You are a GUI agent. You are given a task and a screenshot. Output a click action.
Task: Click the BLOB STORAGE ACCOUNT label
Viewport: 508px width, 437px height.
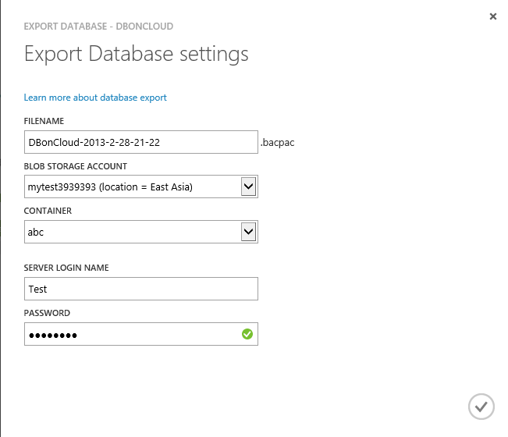point(76,166)
